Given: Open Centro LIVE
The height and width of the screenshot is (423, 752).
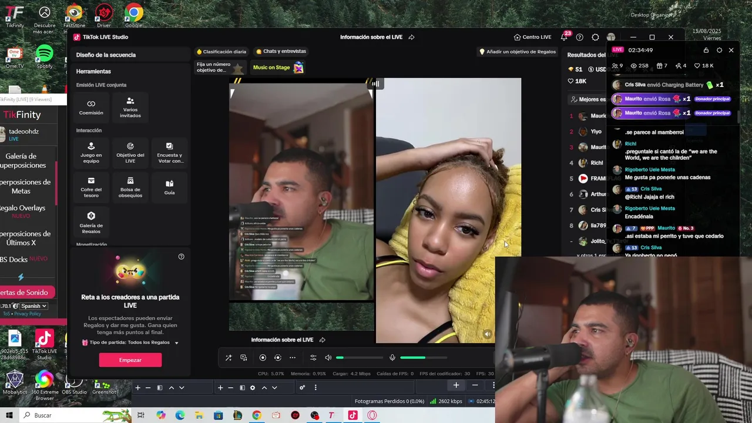Looking at the screenshot, I should [532, 37].
